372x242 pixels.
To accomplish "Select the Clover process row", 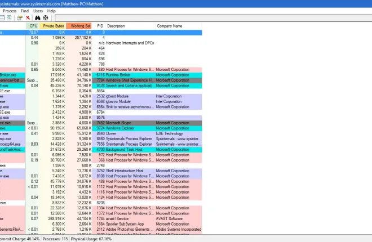I will pos(101,133).
